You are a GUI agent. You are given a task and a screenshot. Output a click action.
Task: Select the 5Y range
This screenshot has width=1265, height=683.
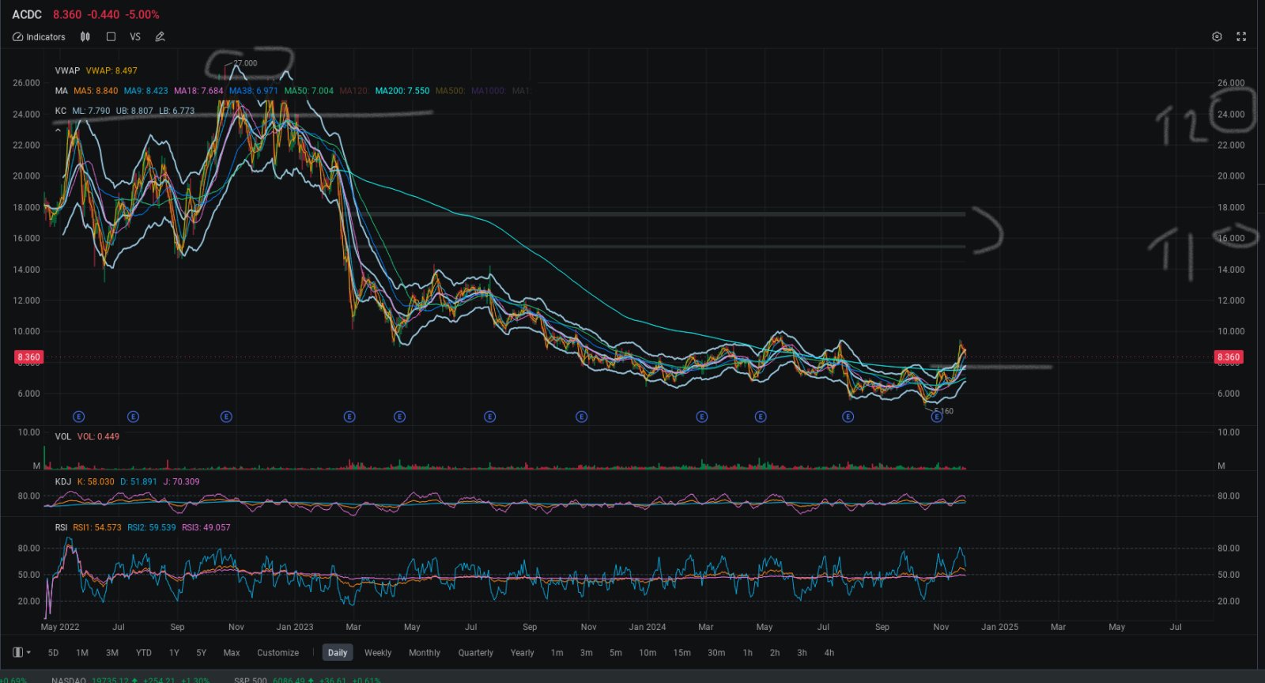(x=202, y=653)
